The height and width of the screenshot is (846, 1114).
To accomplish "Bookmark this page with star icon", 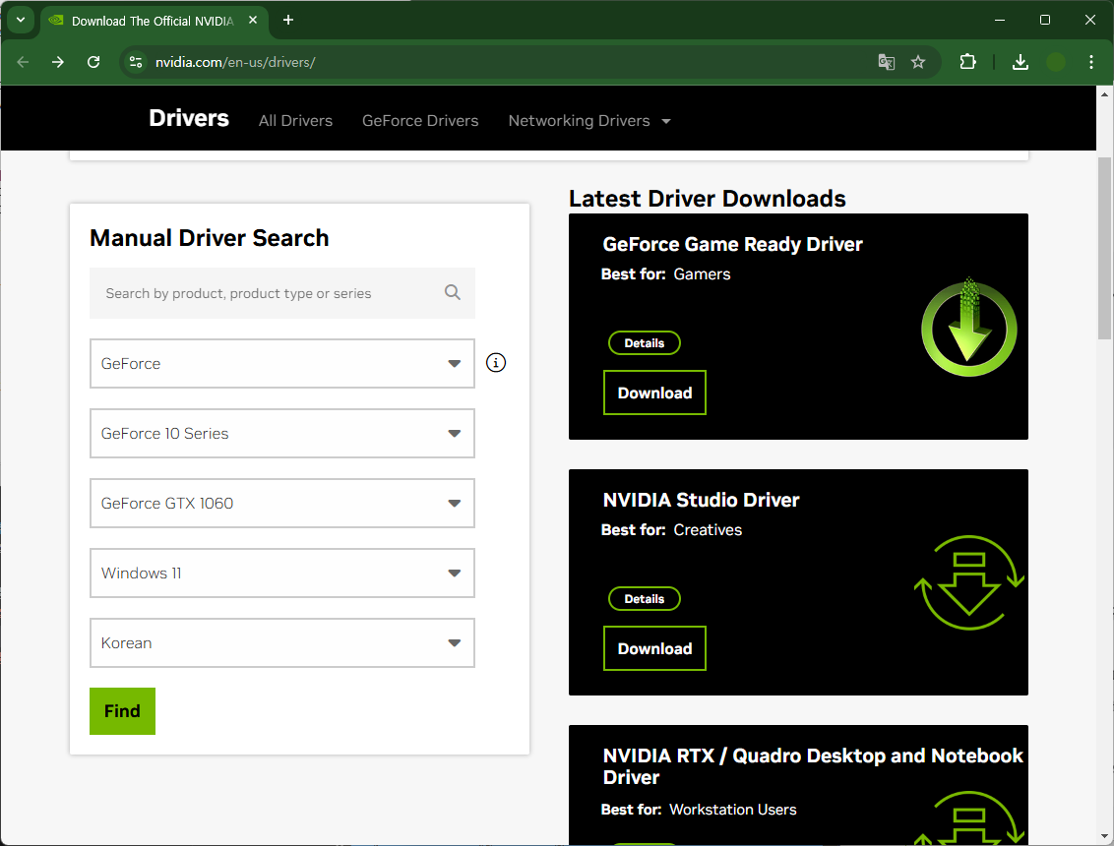I will pyautogui.click(x=918, y=63).
